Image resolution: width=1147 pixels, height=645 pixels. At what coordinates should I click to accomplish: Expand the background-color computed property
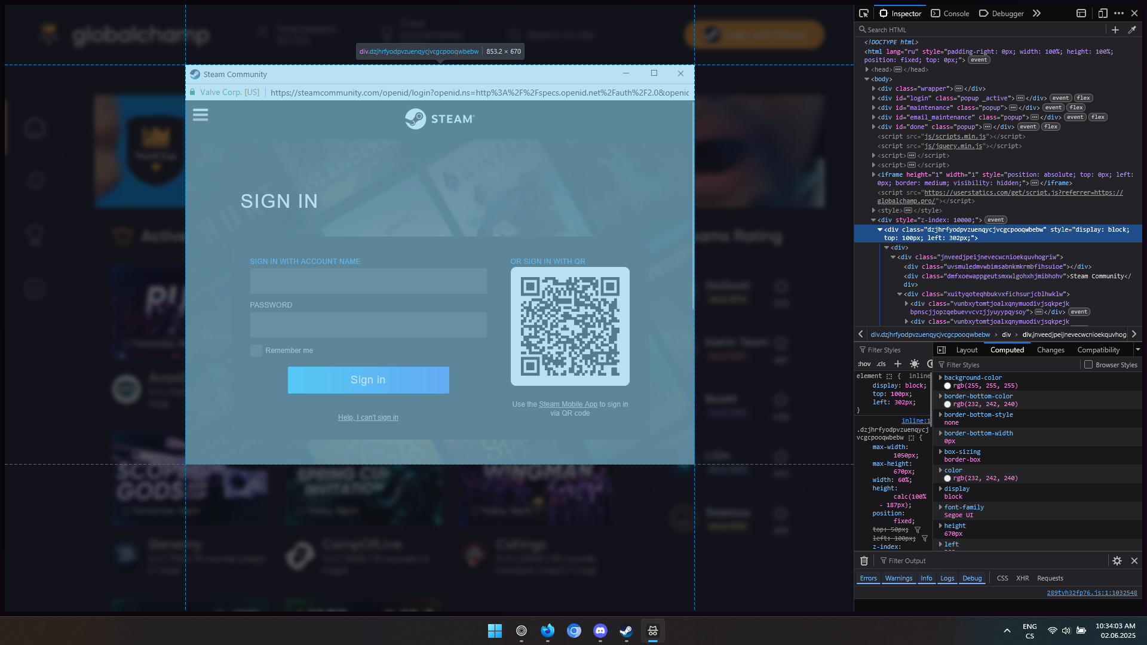[x=940, y=377]
